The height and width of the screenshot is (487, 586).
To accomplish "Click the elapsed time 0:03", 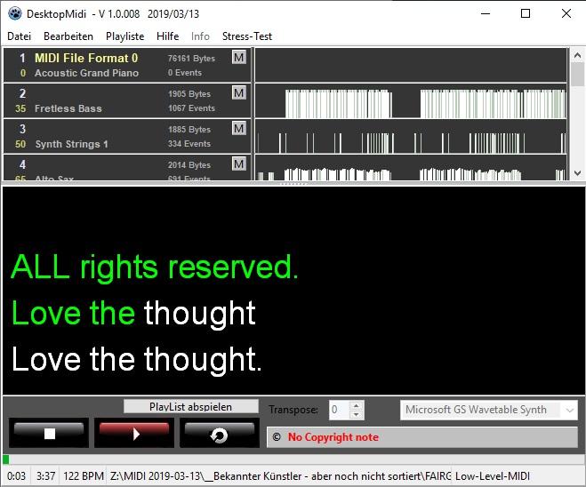I will [16, 476].
